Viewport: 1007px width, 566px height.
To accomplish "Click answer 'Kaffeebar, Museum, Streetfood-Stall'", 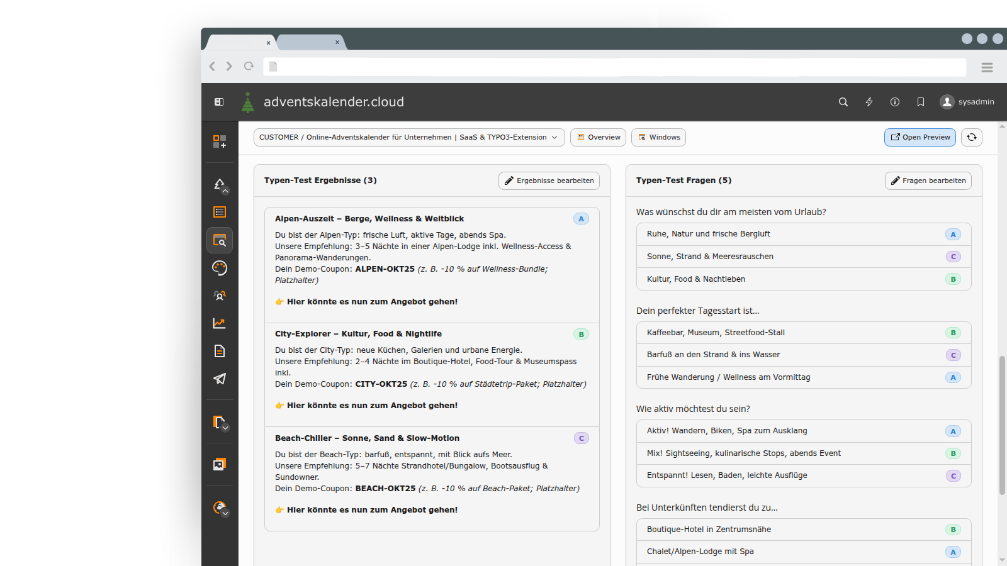I will (x=804, y=333).
